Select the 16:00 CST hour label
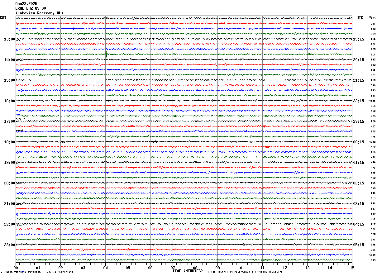377x276 pixels. [x=9, y=101]
